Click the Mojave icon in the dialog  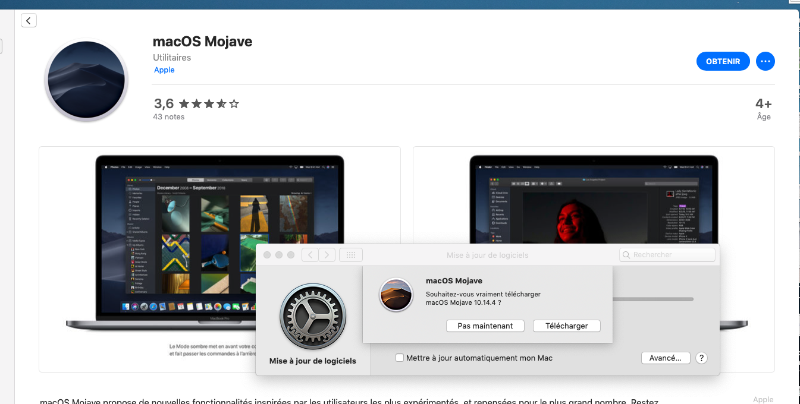coord(396,295)
